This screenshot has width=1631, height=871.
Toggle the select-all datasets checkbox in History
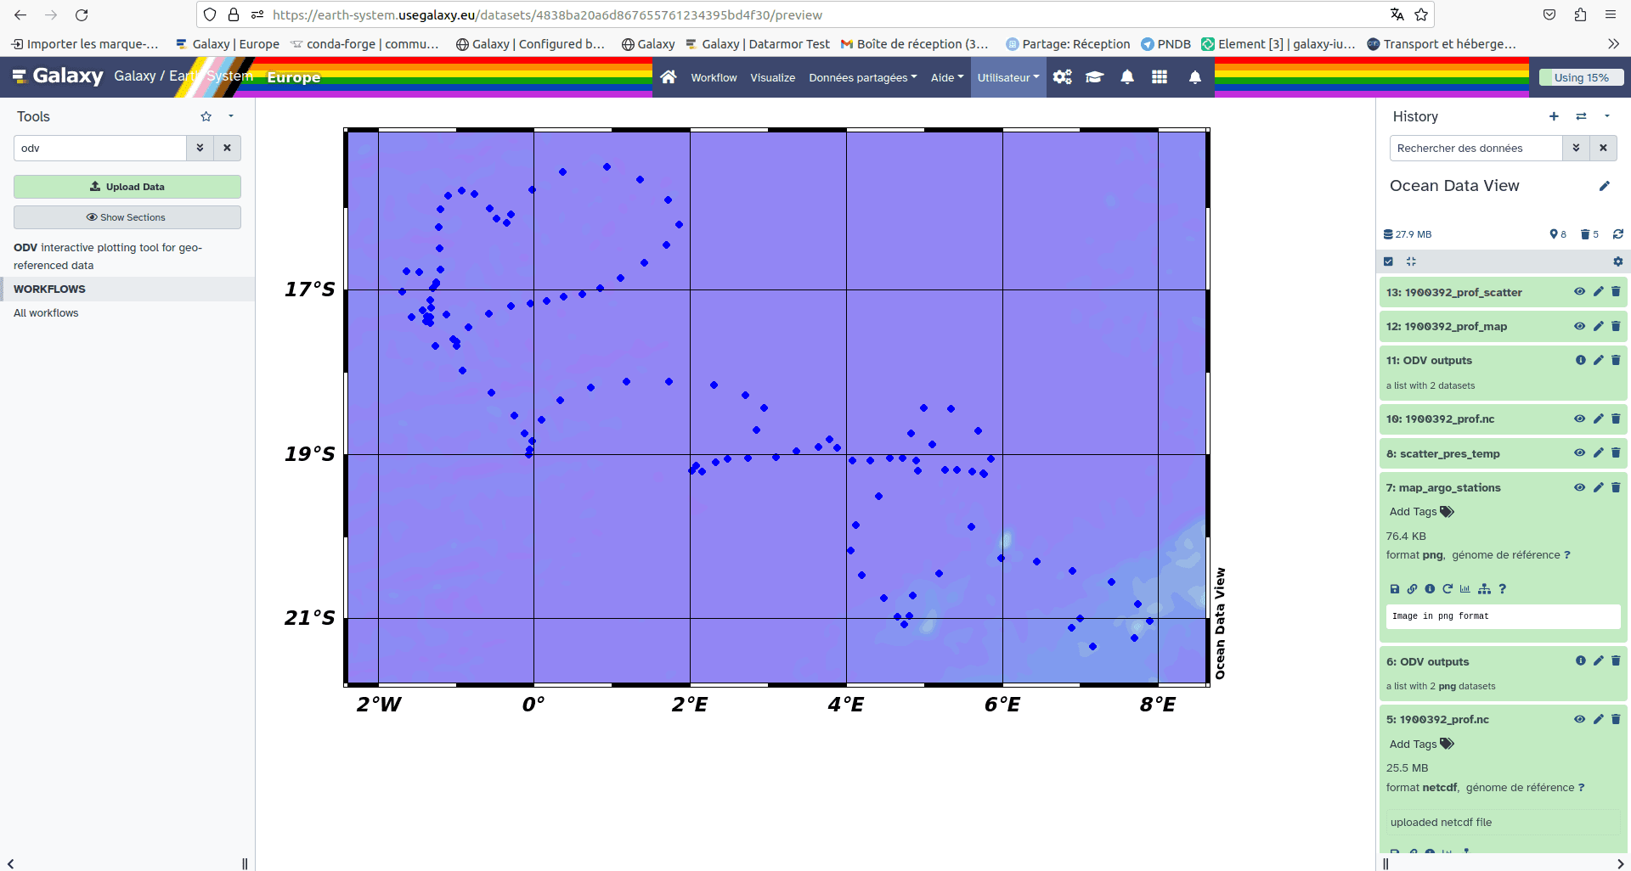(1388, 261)
